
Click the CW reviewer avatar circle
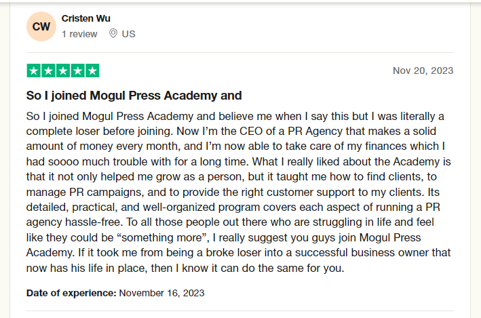pos(41,26)
